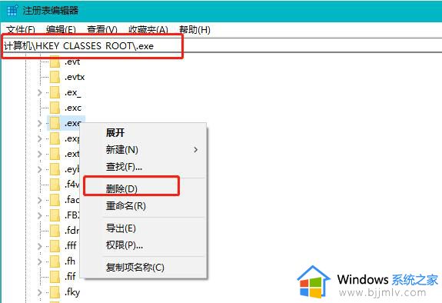Choose 展开 in context menu

(x=115, y=132)
